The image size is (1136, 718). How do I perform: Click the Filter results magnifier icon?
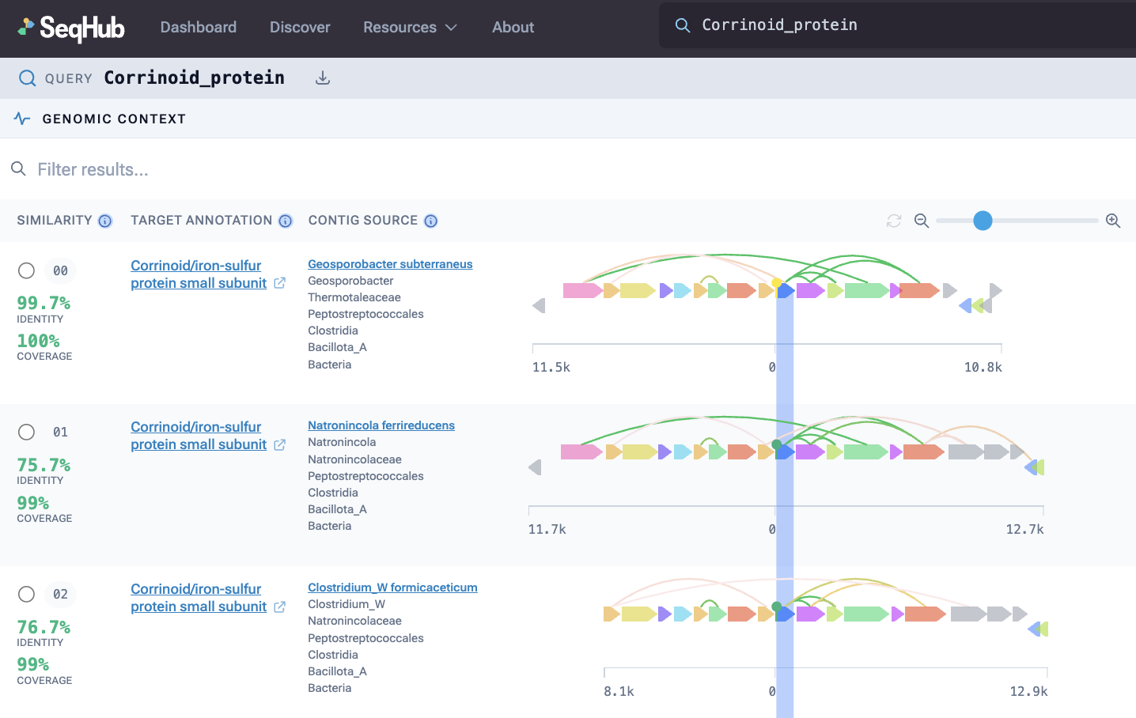pos(18,168)
